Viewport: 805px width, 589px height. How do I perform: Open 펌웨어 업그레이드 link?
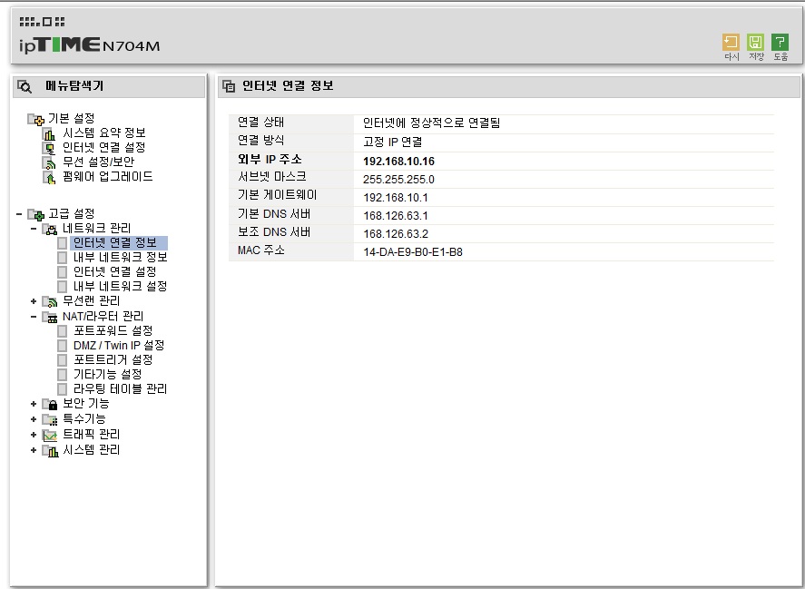point(108,177)
